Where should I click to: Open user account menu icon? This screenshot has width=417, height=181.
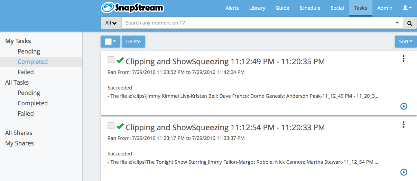coord(407,8)
